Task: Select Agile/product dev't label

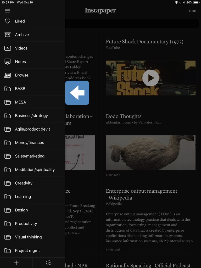Action: click(32, 129)
